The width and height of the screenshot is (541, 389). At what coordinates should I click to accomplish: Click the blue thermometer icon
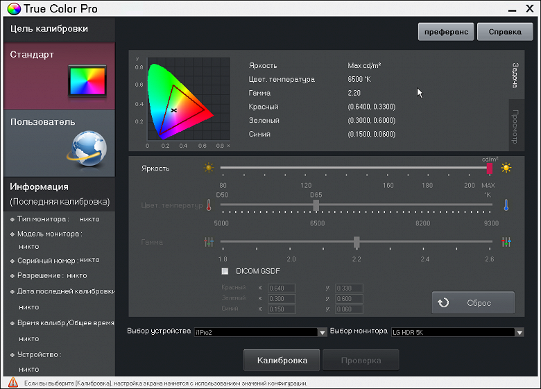506,205
